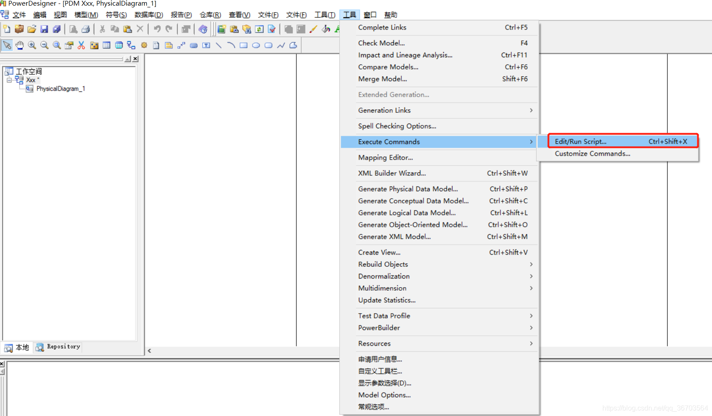
Task: Choose Create View from the menu
Action: click(x=439, y=252)
